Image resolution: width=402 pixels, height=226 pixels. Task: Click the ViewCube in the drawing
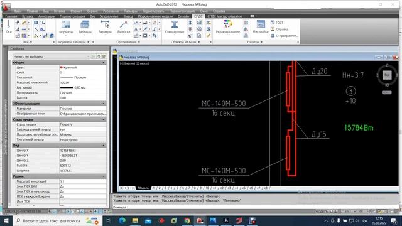click(387, 75)
